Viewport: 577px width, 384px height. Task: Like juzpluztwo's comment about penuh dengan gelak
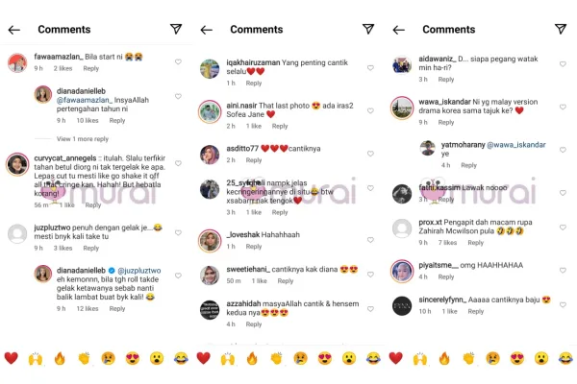click(x=178, y=232)
